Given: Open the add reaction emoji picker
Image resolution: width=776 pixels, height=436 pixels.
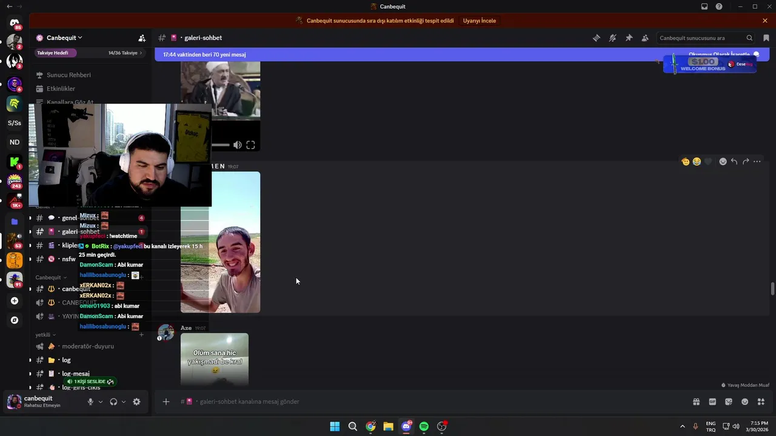Looking at the screenshot, I should (x=723, y=162).
